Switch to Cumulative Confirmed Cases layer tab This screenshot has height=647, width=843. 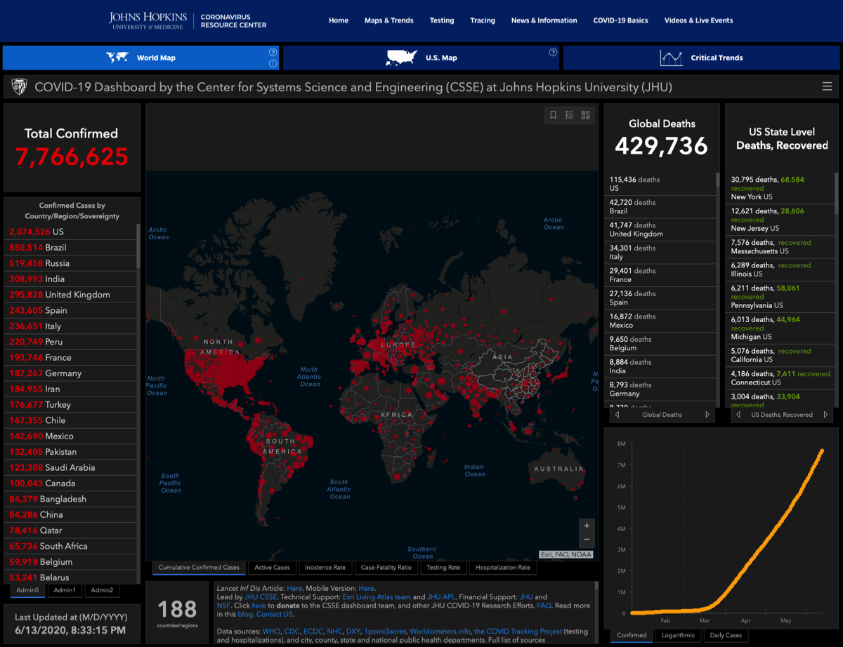(199, 568)
